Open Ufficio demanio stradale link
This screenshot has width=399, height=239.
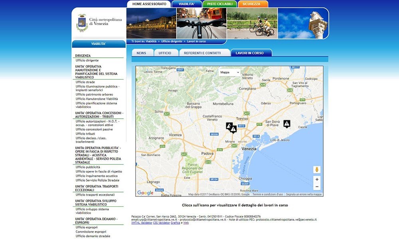pyautogui.click(x=93, y=236)
